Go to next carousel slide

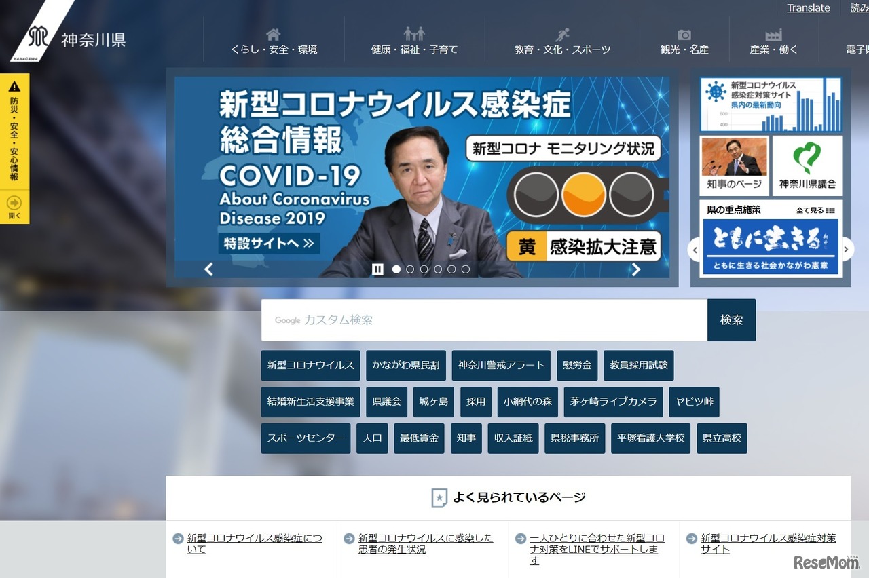tap(636, 269)
